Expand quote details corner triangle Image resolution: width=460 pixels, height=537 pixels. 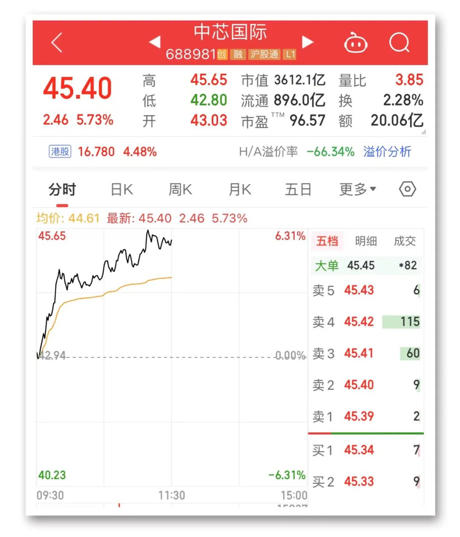coord(423,132)
